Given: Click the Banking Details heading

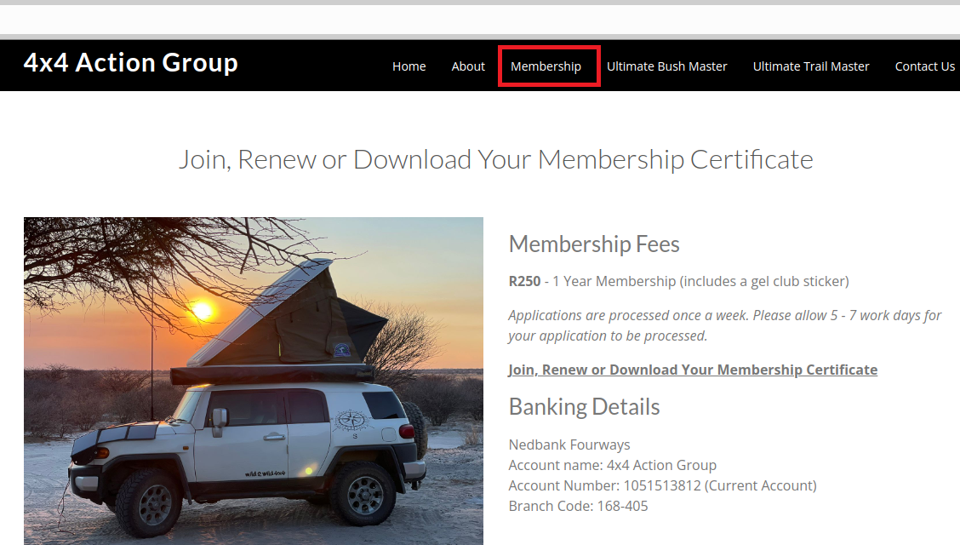Looking at the screenshot, I should pyautogui.click(x=584, y=407).
